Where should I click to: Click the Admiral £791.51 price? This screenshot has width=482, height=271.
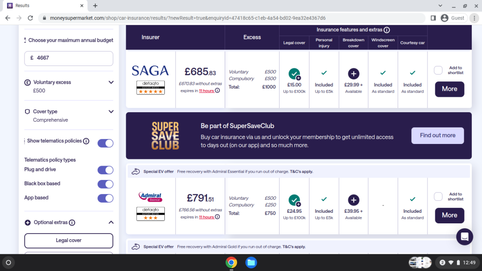(x=200, y=198)
